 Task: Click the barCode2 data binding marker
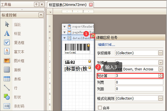(88, 45)
